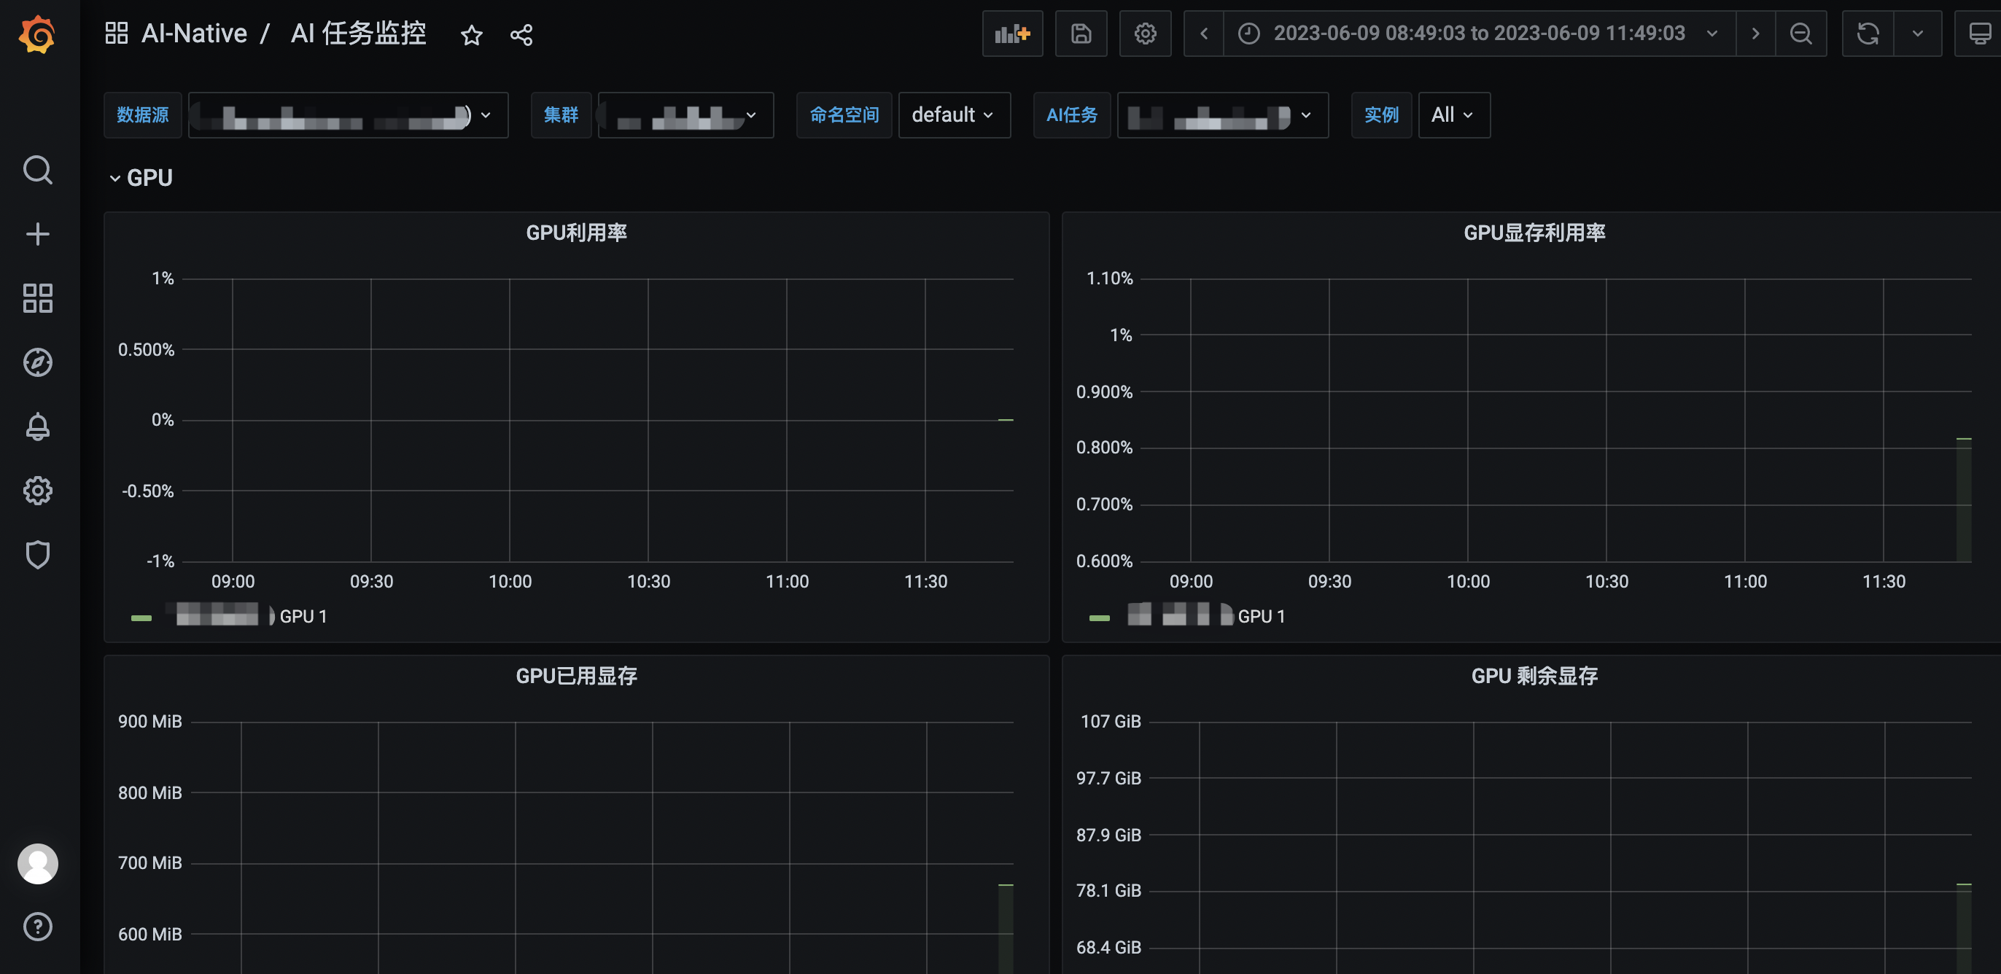Open the GPU已用显存 panel title menu

click(576, 676)
